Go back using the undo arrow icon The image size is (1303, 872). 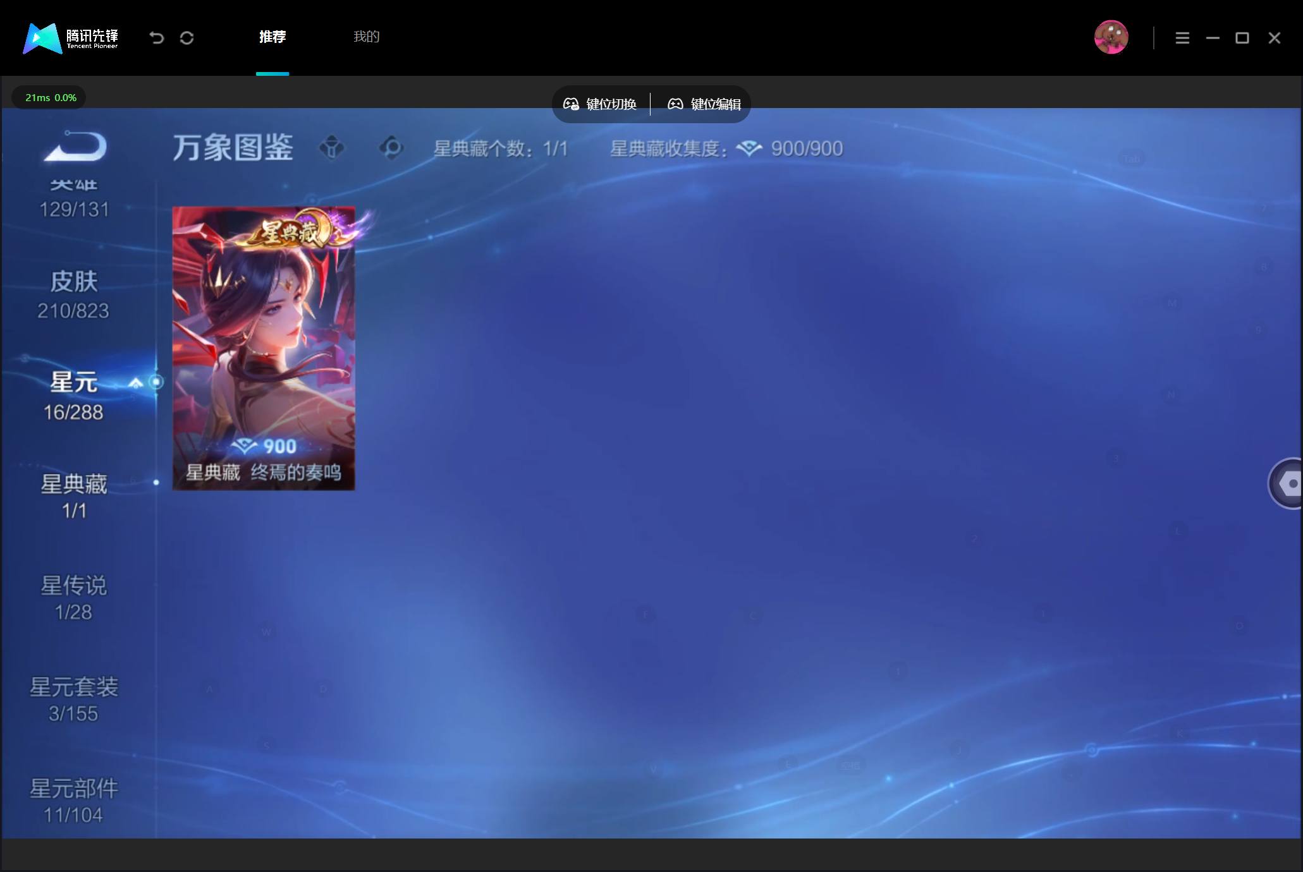coord(156,38)
